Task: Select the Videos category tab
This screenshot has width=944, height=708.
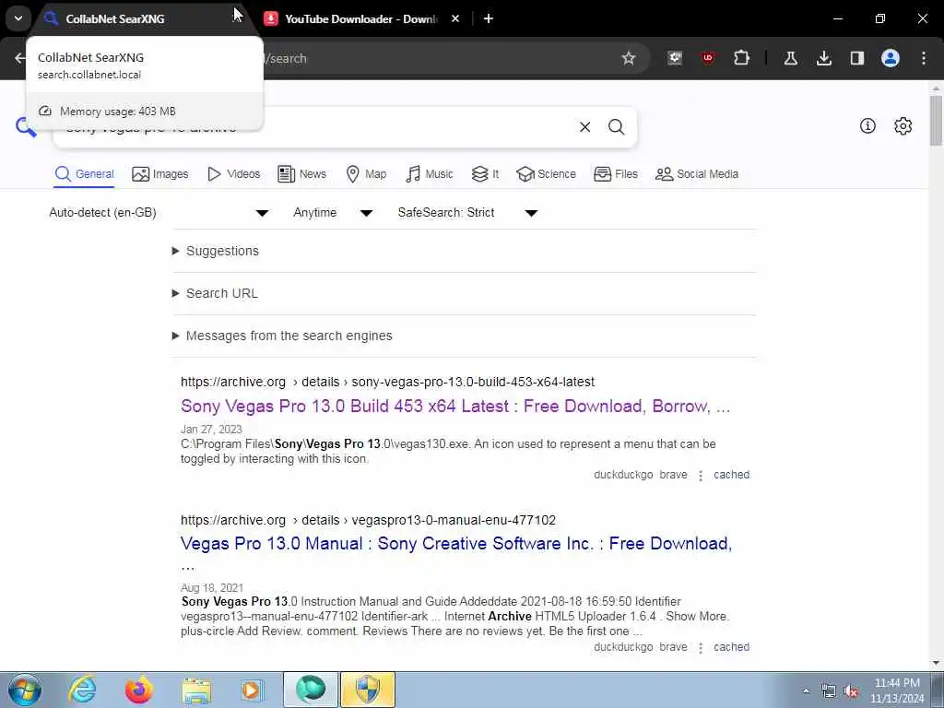Action: (x=233, y=174)
